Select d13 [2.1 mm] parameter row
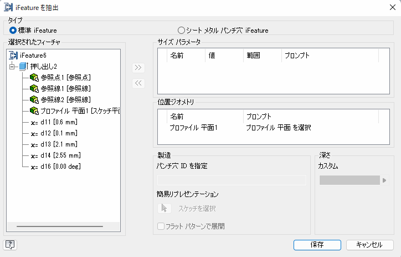 click(59, 144)
